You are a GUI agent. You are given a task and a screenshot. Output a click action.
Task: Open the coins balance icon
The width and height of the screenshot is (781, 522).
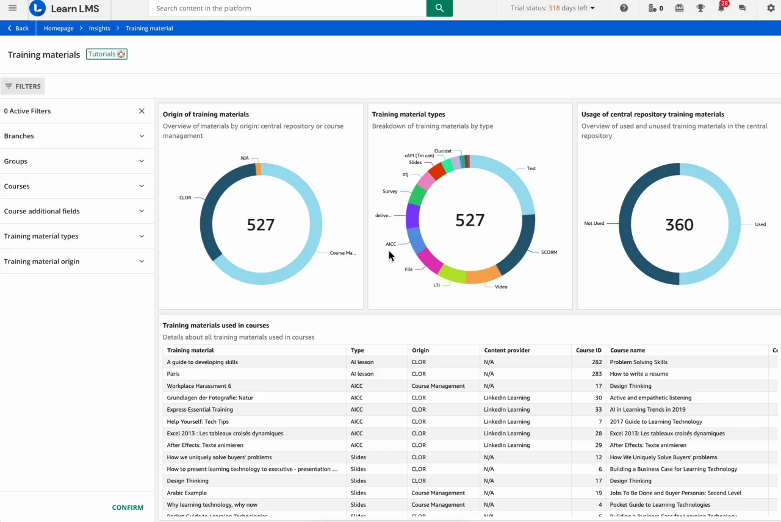[655, 9]
